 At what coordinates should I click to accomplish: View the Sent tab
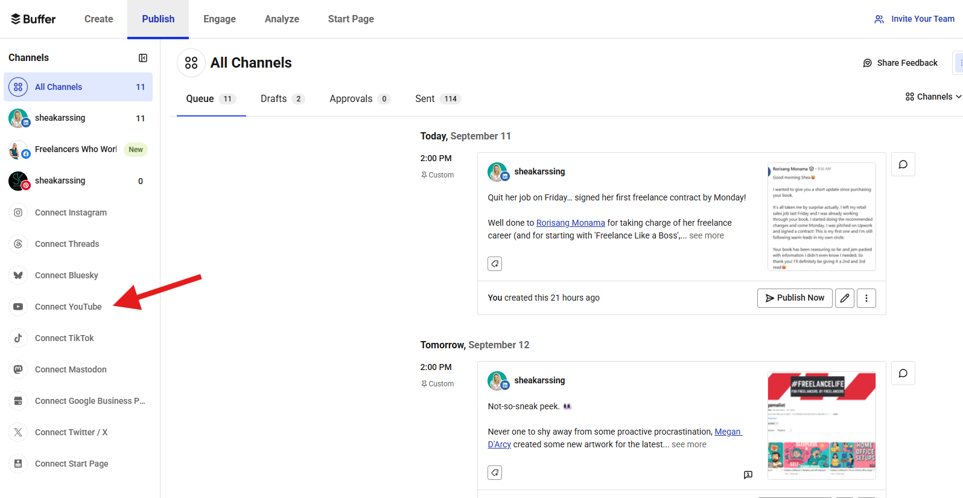pos(438,99)
